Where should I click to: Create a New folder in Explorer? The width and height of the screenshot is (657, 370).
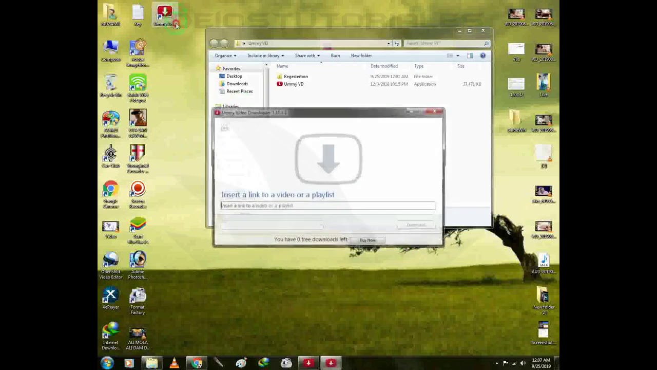[x=361, y=55]
